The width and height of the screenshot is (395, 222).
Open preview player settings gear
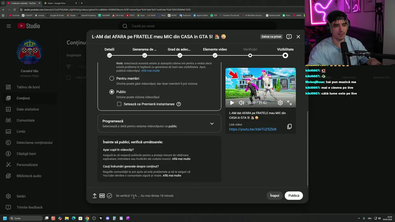[280, 103]
